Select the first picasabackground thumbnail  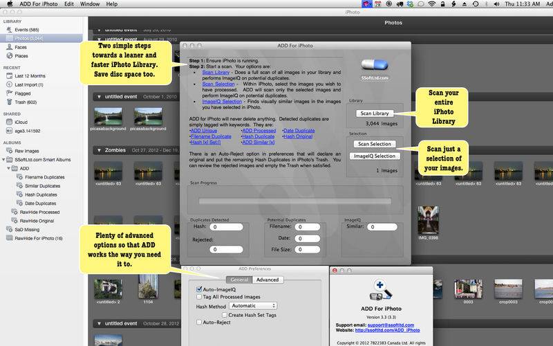(x=108, y=116)
